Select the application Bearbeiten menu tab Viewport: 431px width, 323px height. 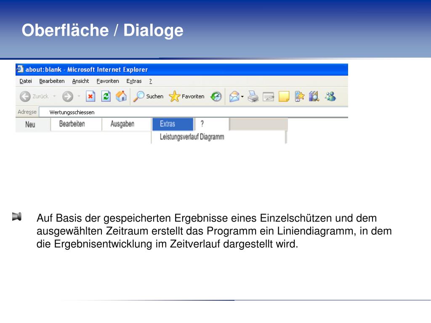point(72,124)
